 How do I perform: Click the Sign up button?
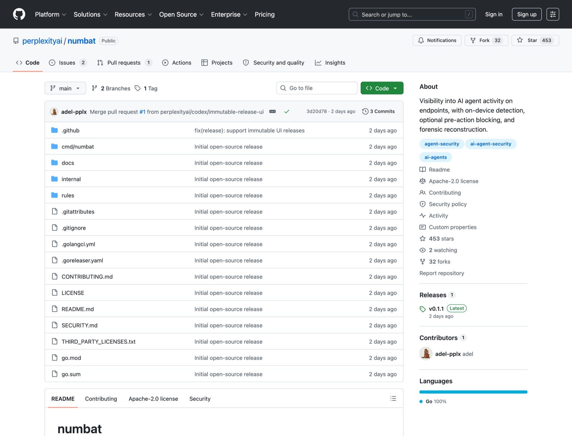[x=527, y=14]
